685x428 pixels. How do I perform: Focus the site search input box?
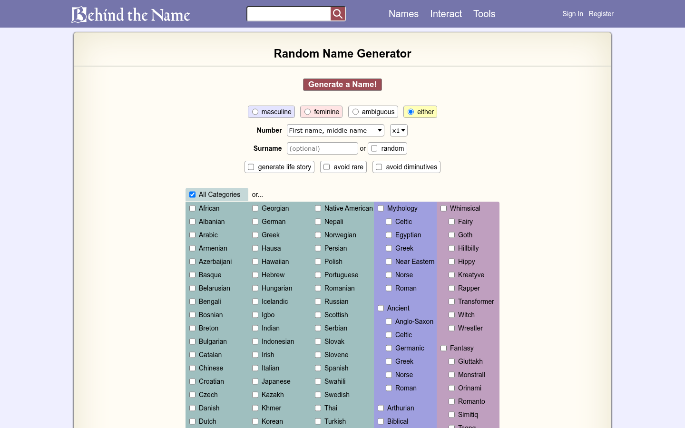coord(289,14)
